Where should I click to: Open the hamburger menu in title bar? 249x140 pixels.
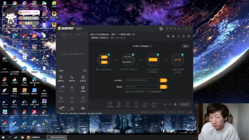click(x=179, y=29)
